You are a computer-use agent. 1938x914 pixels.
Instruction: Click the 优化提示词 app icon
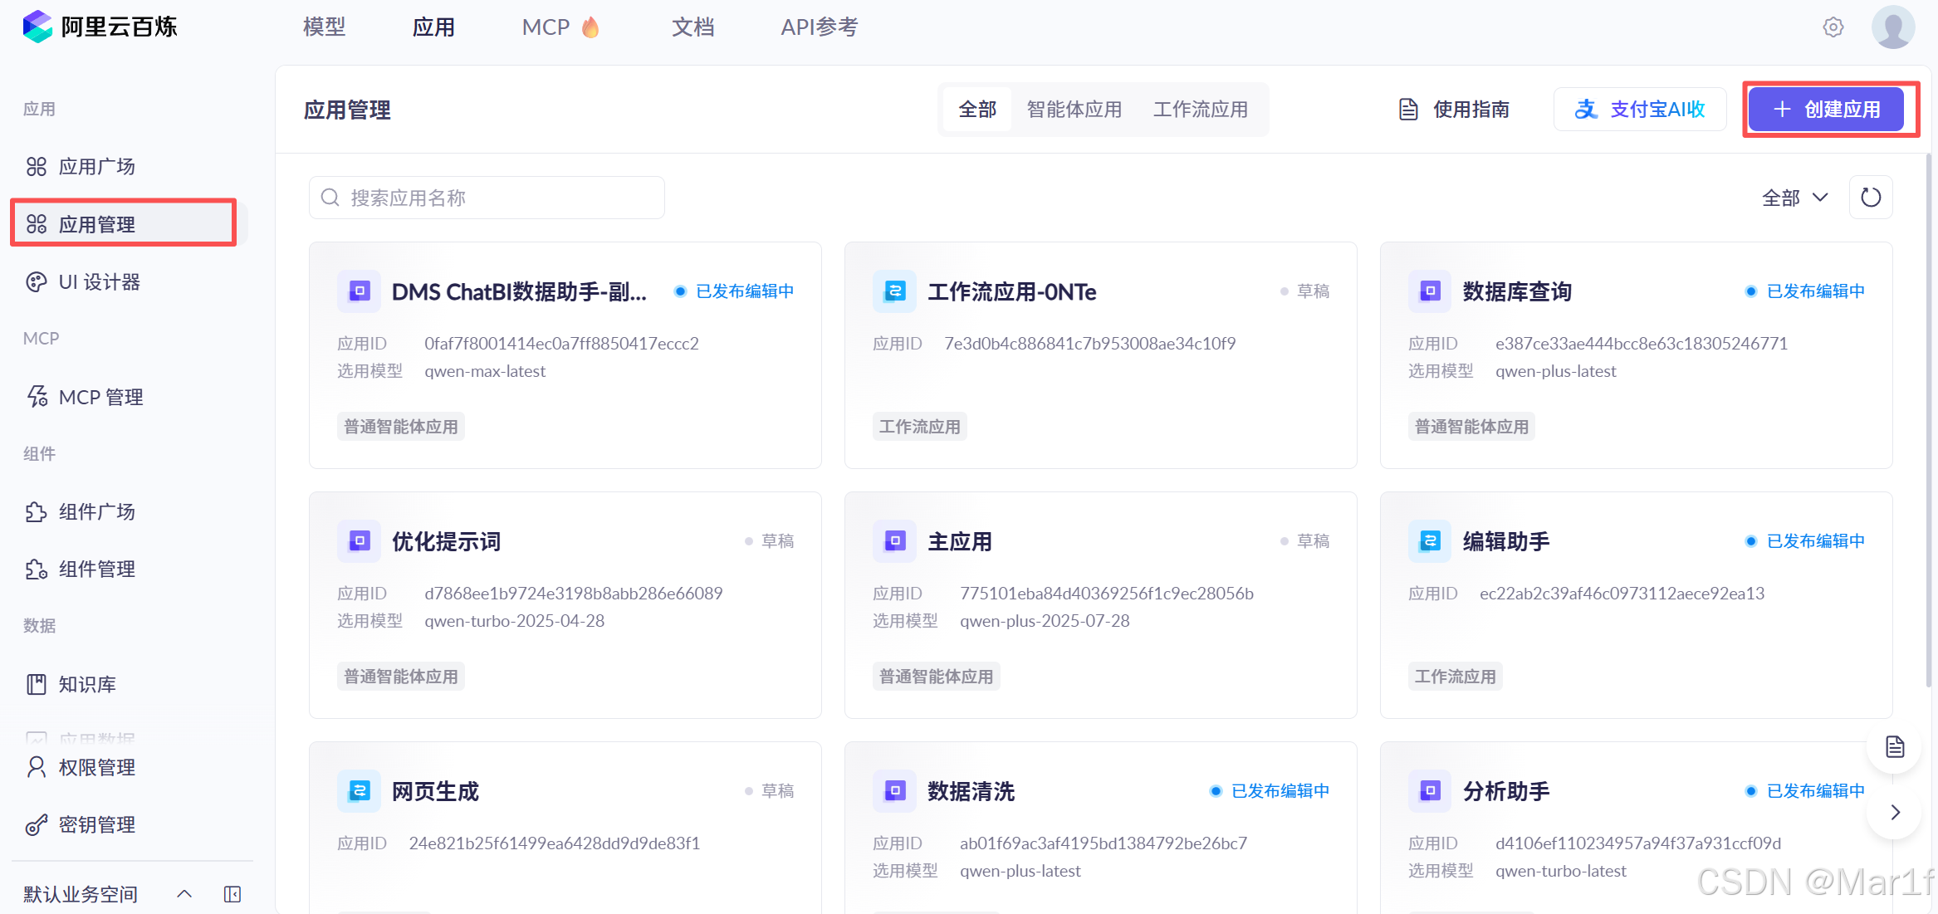tap(359, 541)
